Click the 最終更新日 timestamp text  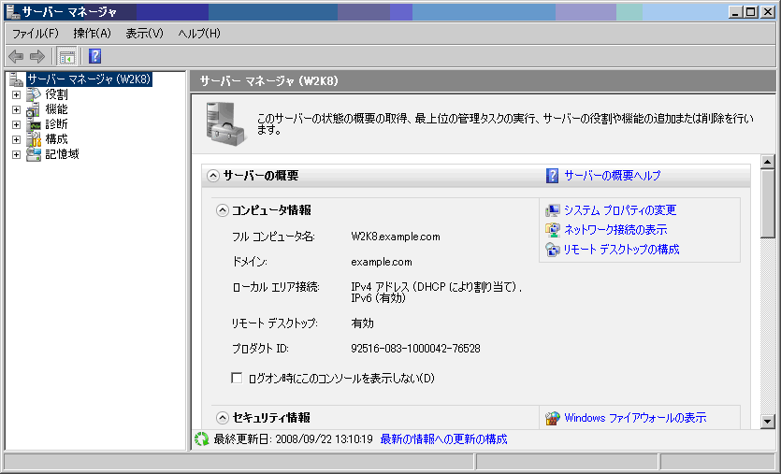click(x=294, y=439)
